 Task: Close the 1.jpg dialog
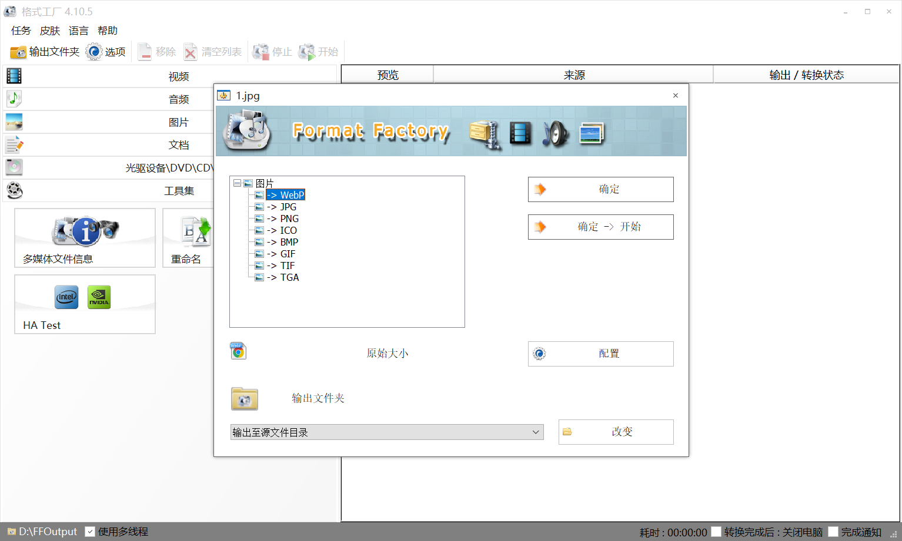[x=676, y=95]
